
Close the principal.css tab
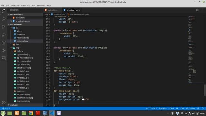79,10
